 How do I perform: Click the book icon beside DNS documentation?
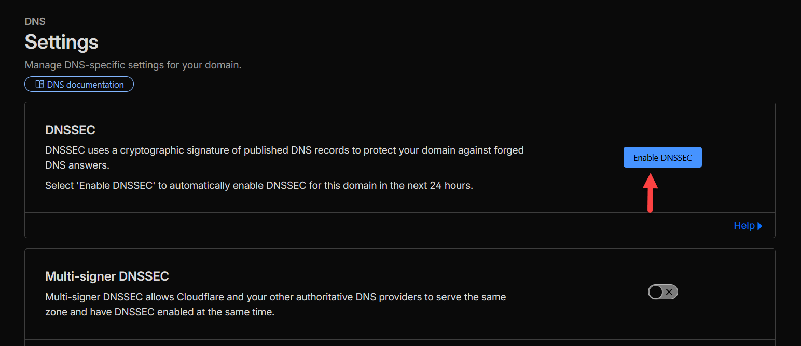point(39,85)
